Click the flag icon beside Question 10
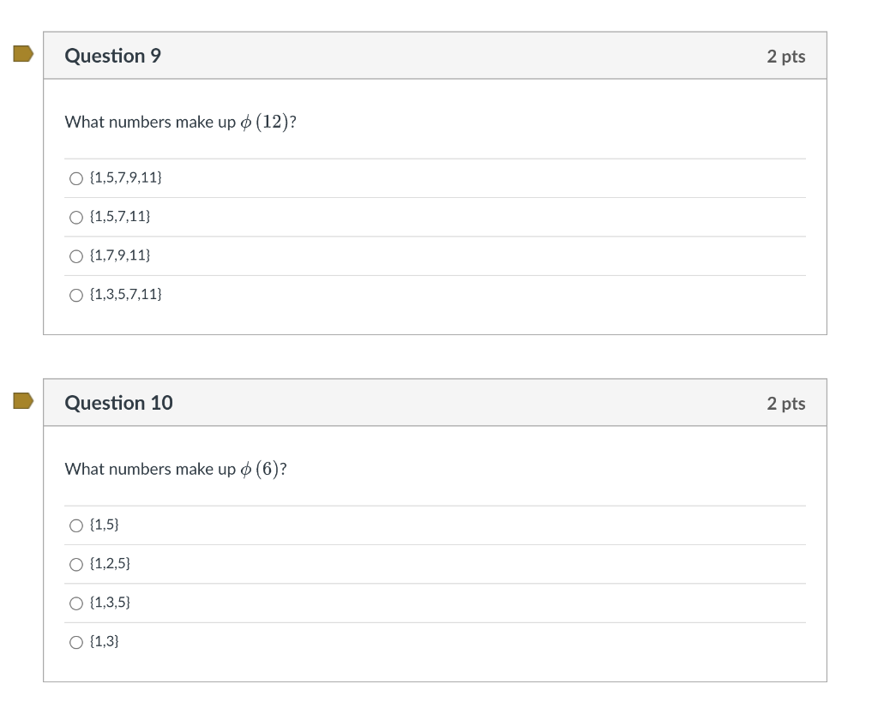This screenshot has height=708, width=878. pyautogui.click(x=23, y=401)
